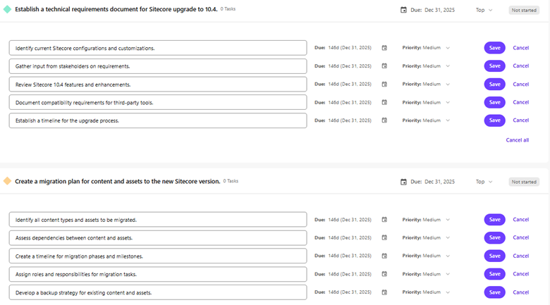
Task: Click the Cancel all link
Action: [x=517, y=140]
